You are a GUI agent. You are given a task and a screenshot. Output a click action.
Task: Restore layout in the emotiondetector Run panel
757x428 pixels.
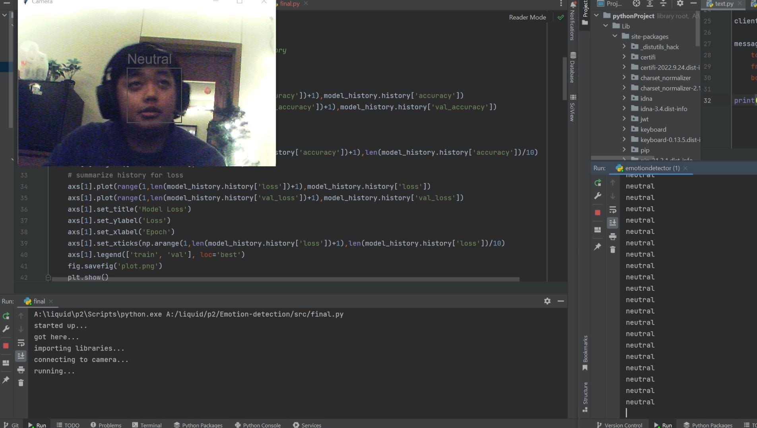tap(598, 230)
